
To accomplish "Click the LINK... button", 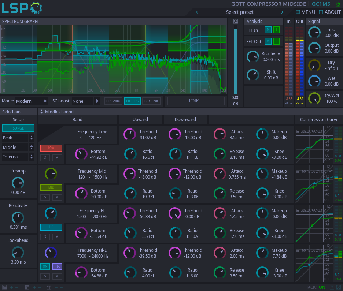I will point(196,101).
